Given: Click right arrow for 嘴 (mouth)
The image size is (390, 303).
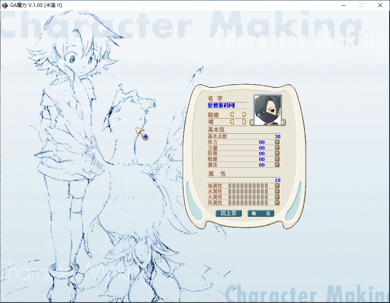Looking at the screenshot, I should [x=244, y=122].
